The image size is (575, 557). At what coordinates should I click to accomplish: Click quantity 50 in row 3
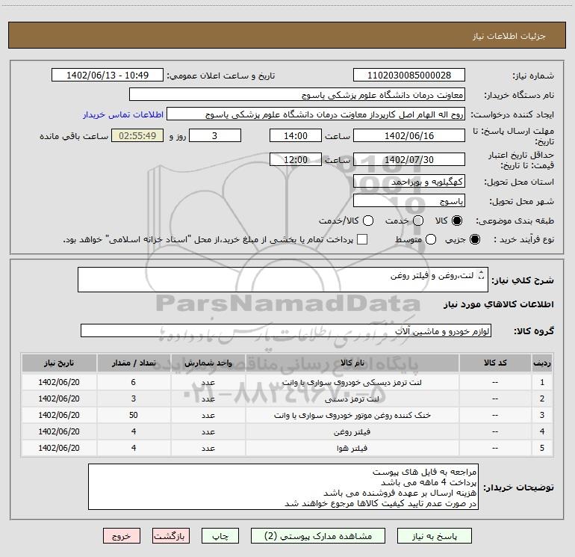click(x=134, y=415)
